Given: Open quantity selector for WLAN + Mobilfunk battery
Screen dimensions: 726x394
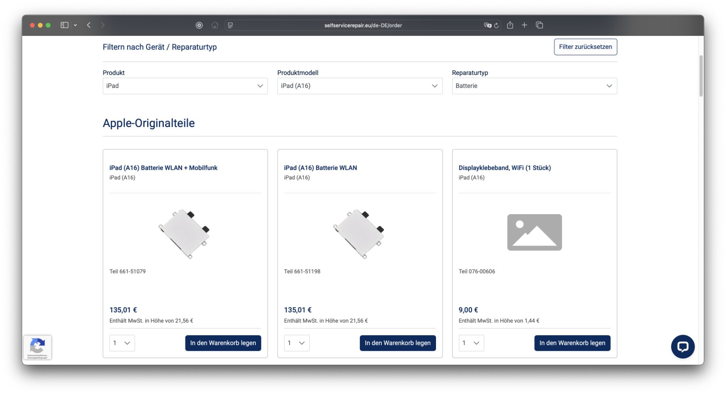Looking at the screenshot, I should [122, 343].
